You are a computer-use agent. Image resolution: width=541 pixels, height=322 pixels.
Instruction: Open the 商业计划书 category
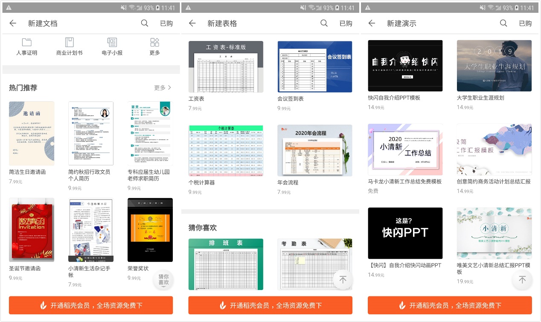[69, 46]
